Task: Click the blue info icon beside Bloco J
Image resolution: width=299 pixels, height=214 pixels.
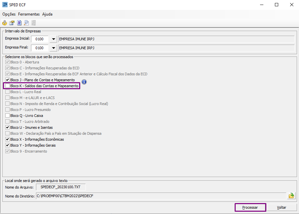Action: [84, 82]
